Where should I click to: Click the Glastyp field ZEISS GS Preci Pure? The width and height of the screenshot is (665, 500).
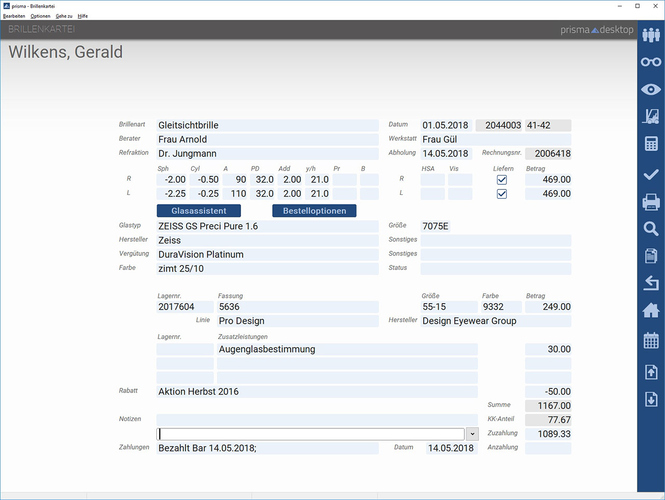point(268,226)
